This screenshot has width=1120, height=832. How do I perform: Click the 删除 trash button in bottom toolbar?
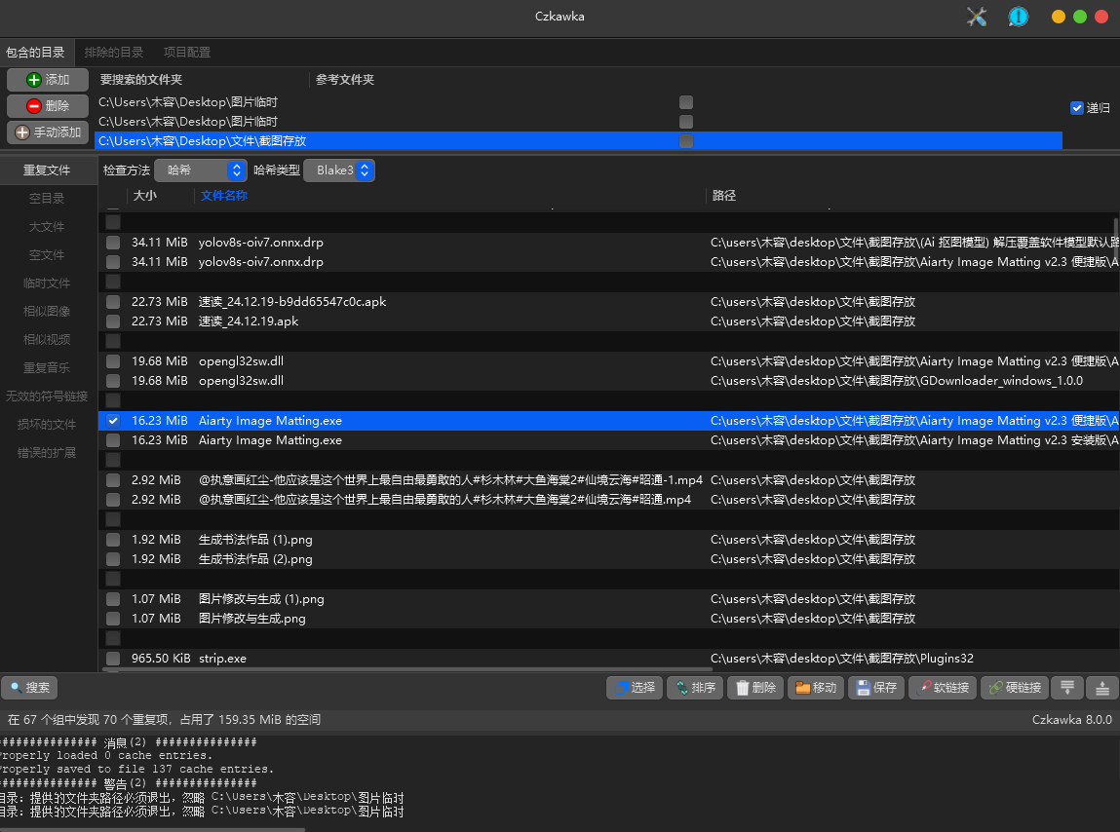tap(755, 688)
